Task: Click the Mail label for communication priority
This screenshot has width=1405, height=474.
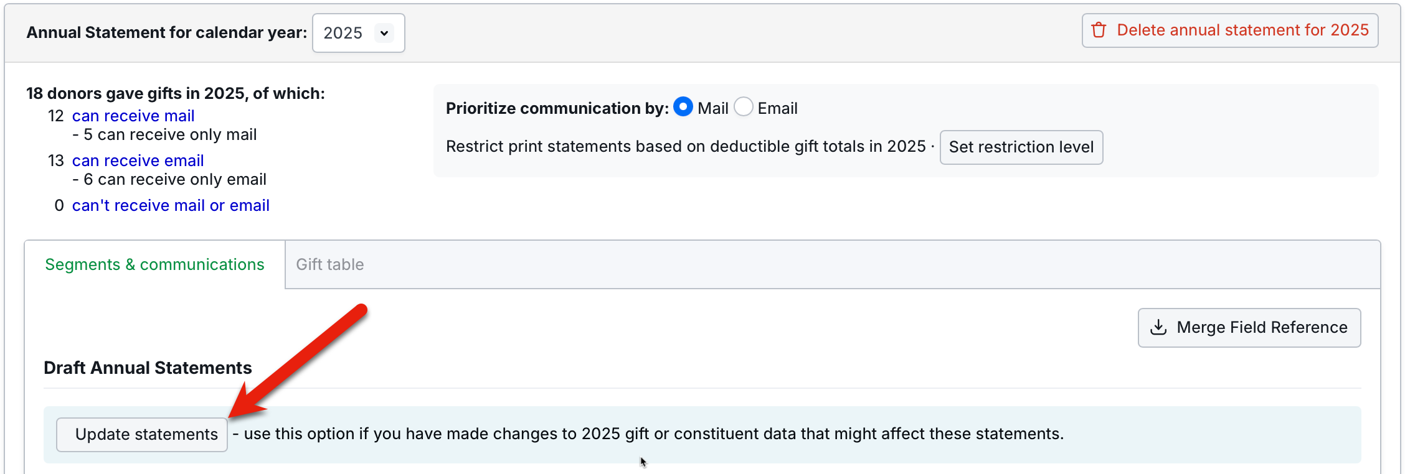Action: click(712, 108)
